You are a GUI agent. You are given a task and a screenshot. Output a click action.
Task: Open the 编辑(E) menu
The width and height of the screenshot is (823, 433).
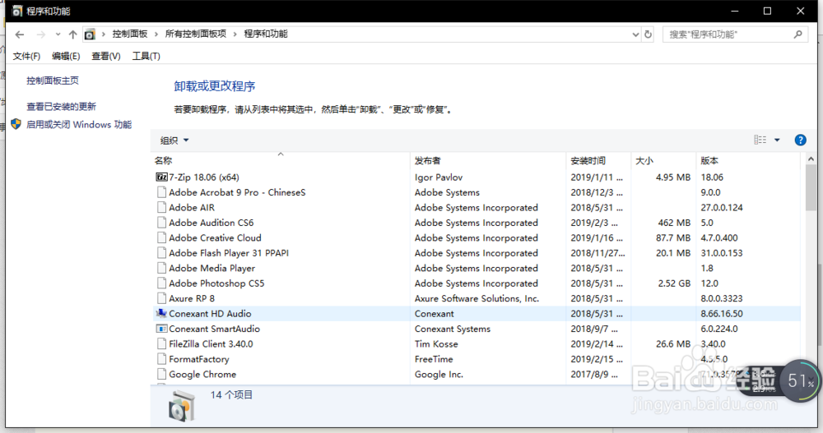[66, 56]
